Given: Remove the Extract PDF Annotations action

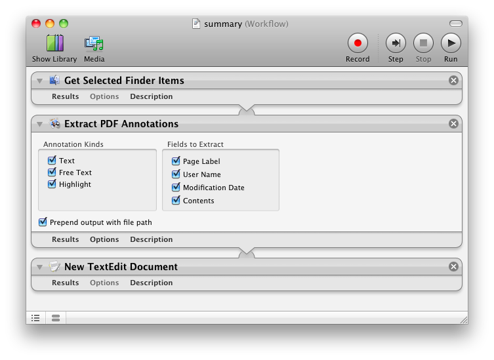Looking at the screenshot, I should coord(453,123).
